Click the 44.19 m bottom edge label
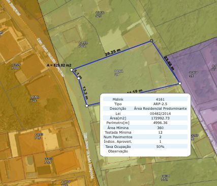Screen dimensions: 217x186 135,91
